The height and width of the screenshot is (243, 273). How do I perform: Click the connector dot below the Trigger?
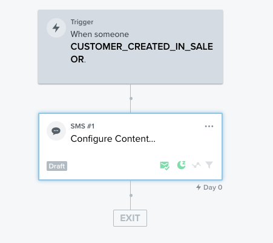pos(131,98)
